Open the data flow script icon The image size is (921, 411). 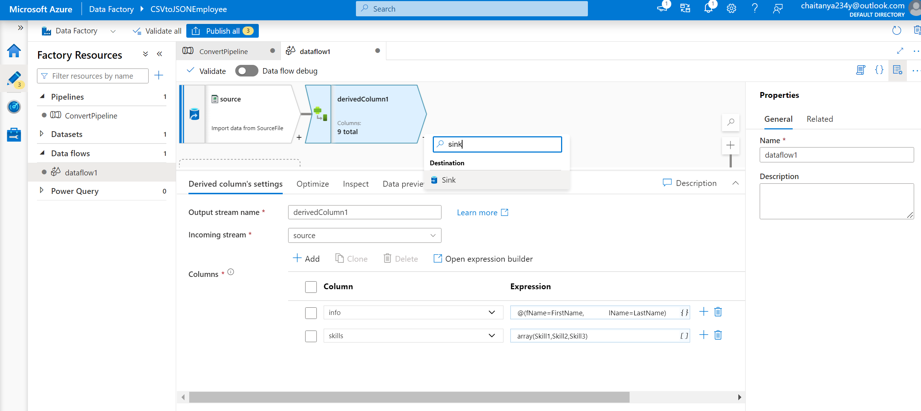coord(860,70)
